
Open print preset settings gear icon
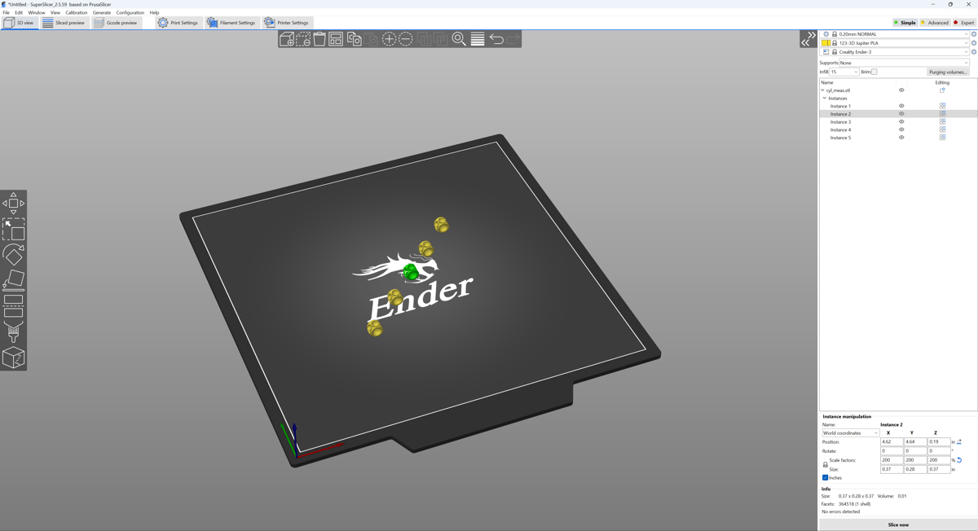point(973,34)
